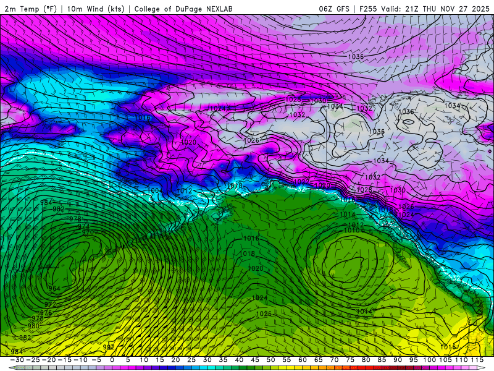Click the 75 value on the temperature scale

350,360
